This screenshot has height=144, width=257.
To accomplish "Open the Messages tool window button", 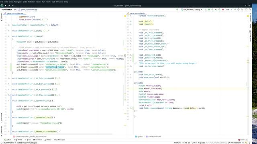I will click(59, 140).
